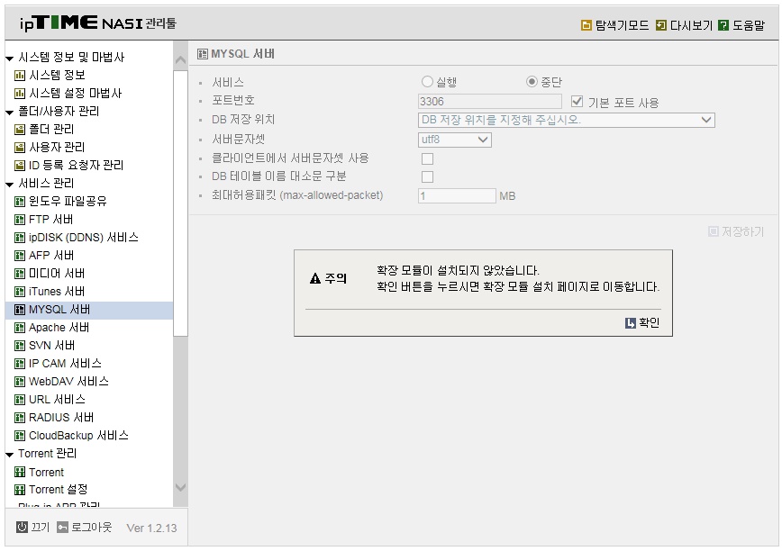782x551 pixels.
Task: Click the 최대허용패킷 input field
Action: pos(457,195)
